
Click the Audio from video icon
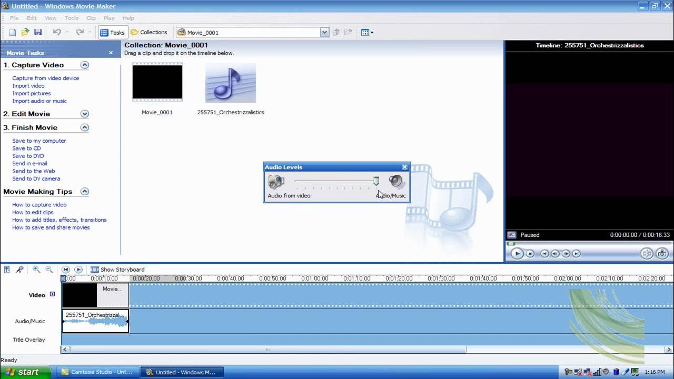tap(276, 182)
